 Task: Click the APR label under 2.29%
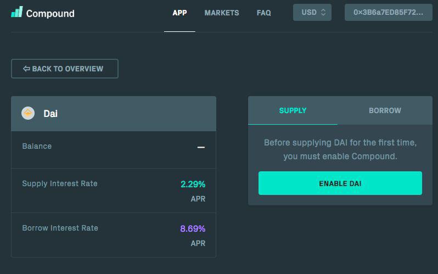(198, 199)
